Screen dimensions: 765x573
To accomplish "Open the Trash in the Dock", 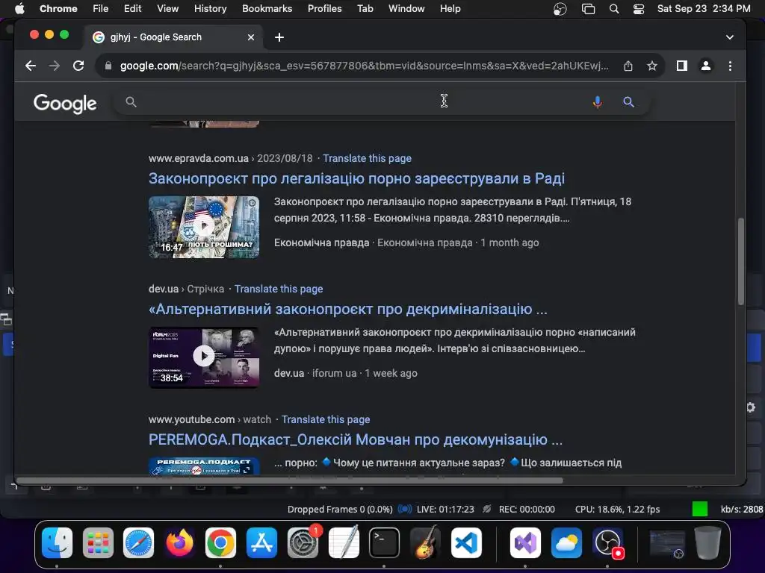I will click(x=707, y=542).
